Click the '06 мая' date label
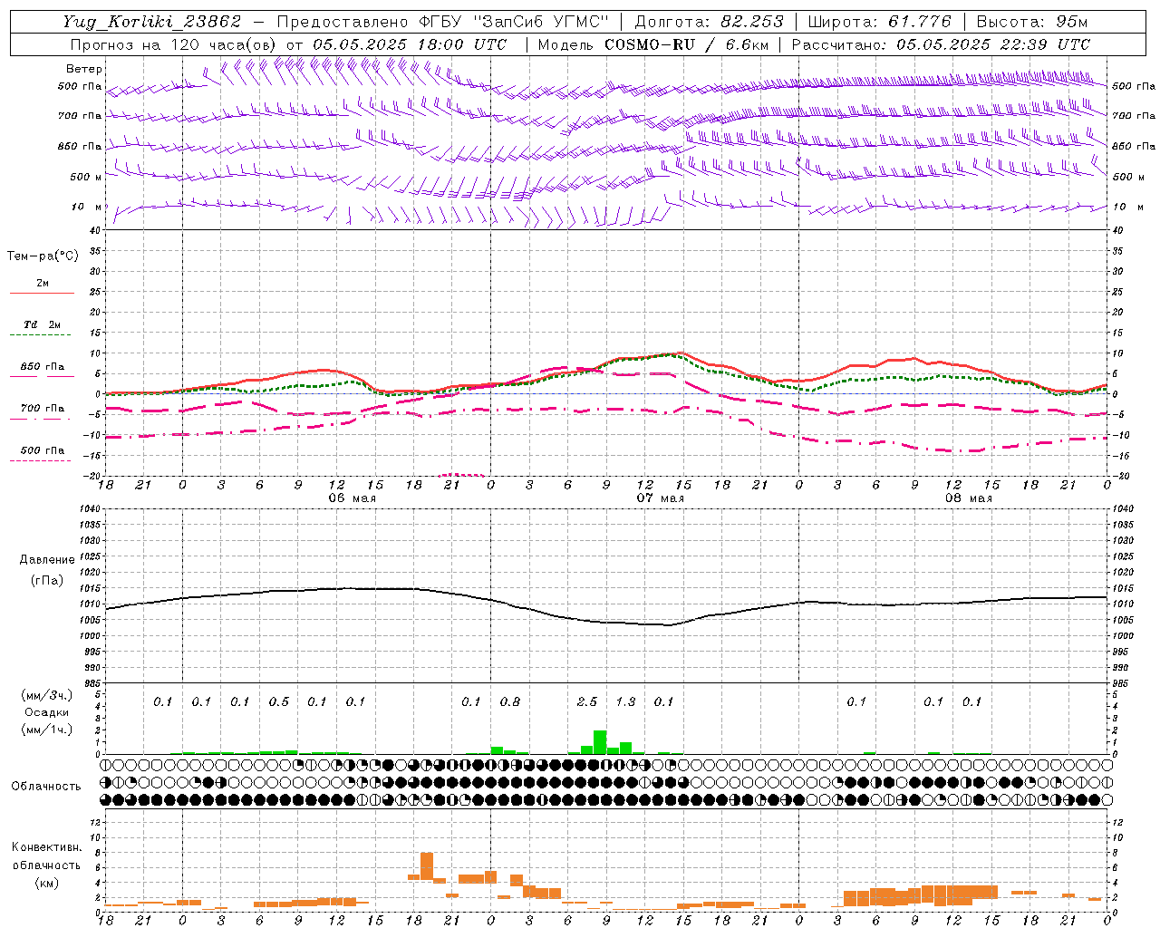Screen dimensions: 1160x928 click(x=352, y=498)
